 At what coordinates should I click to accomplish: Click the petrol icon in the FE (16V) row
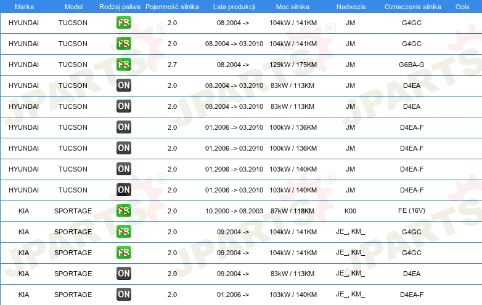[124, 211]
